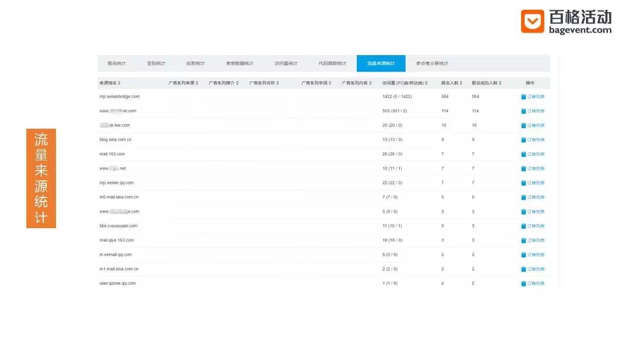Click order list icon for mp.weixin.qq.com row

pyautogui.click(x=524, y=183)
